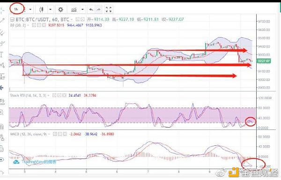
Task: Toggle stay in drawing mode
Action: [2, 138]
